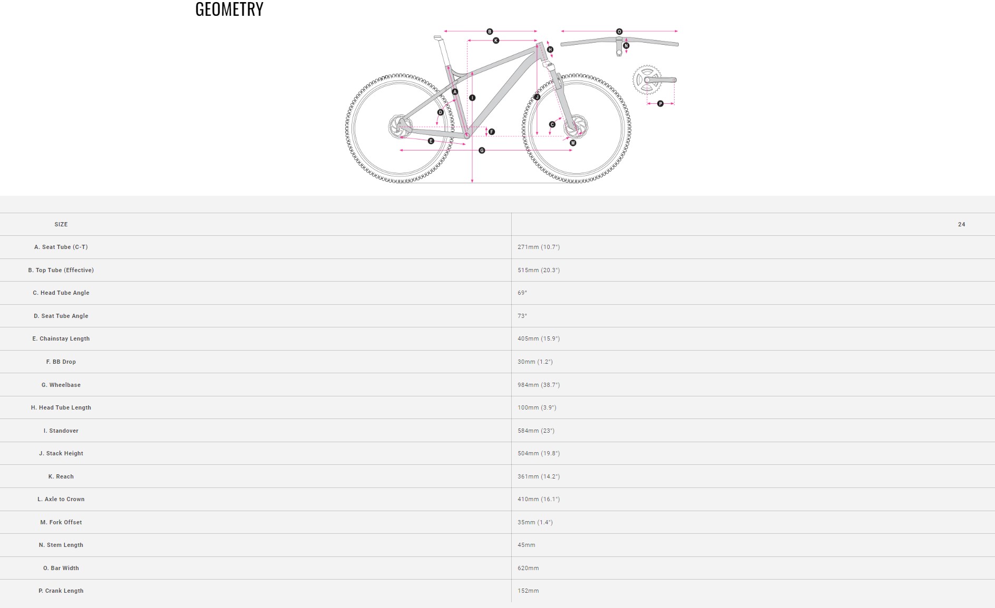Click the N marker beside the stem
The image size is (995, 608).
click(x=626, y=46)
